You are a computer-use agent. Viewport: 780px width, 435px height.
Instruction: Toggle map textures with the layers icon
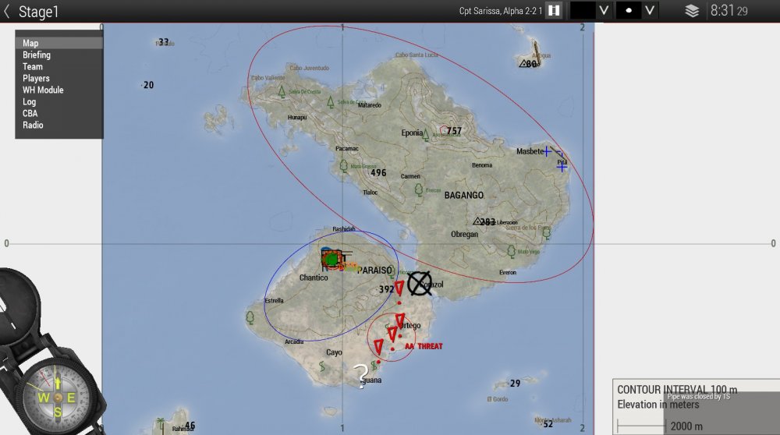point(692,11)
